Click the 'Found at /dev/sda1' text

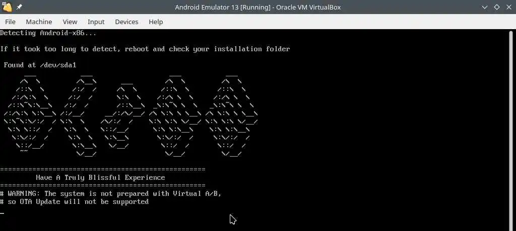click(40, 65)
